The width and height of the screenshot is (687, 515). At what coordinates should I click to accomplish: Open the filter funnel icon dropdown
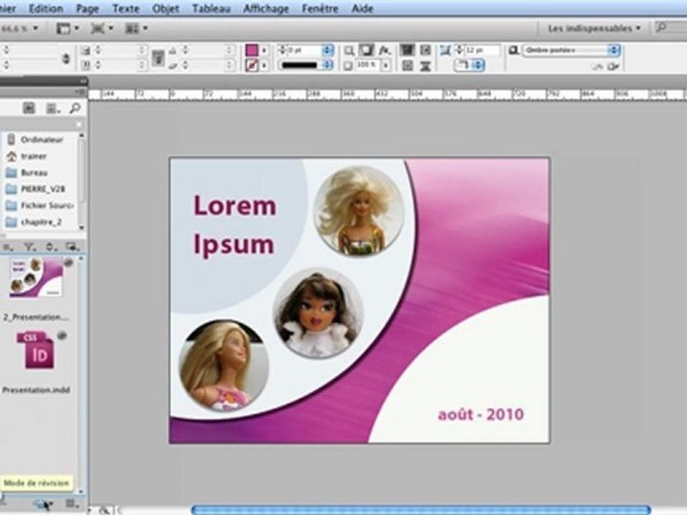coord(29,247)
